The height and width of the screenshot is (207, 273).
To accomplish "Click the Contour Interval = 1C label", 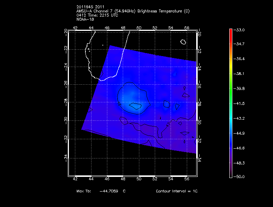I will coord(177,191).
